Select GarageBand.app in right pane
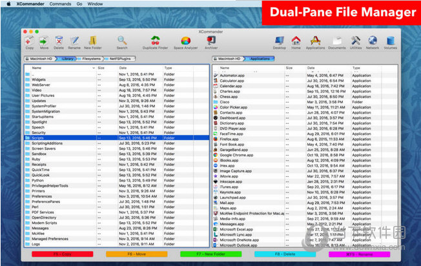 305,150
